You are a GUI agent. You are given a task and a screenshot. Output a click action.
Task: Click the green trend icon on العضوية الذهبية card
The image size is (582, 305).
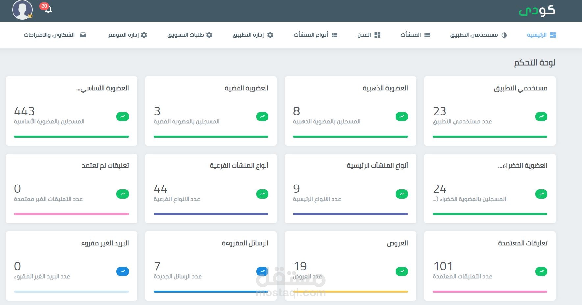[401, 116]
